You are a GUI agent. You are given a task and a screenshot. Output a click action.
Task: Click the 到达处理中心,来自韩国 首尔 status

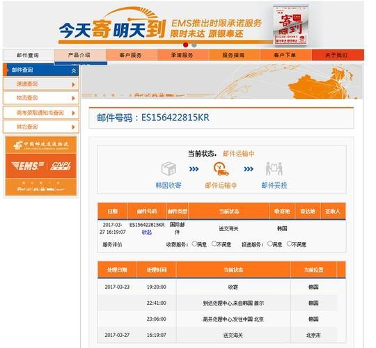point(233,303)
